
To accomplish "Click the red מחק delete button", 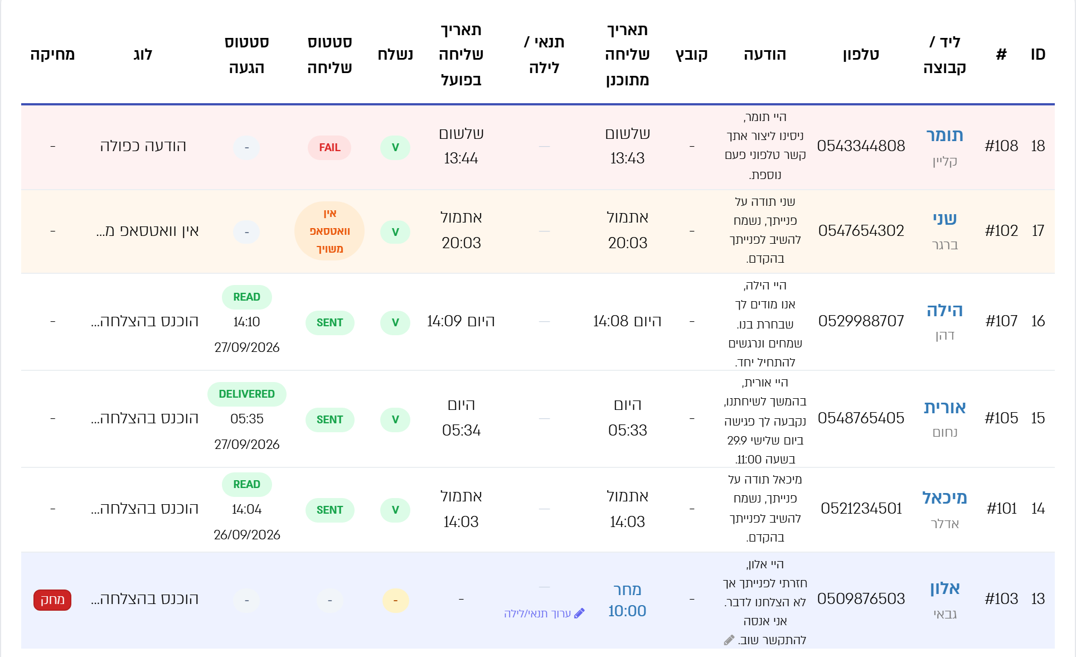I will 52,600.
